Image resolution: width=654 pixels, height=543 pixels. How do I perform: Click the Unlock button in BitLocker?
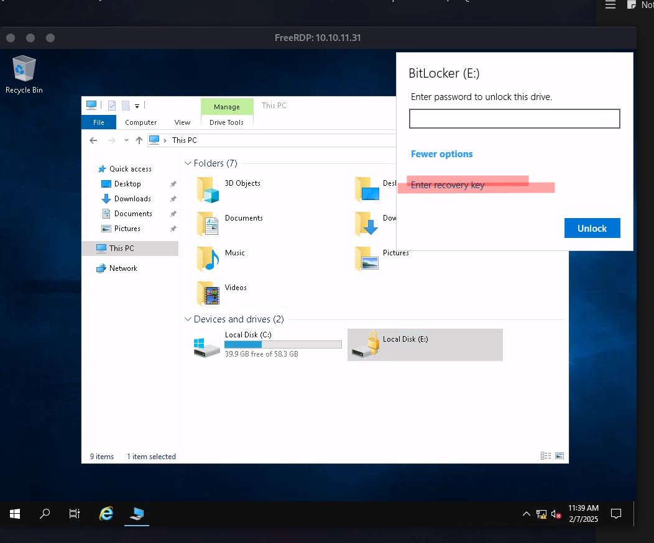592,228
